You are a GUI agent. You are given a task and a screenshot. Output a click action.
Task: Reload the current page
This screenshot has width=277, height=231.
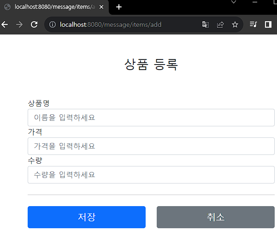[x=34, y=24]
